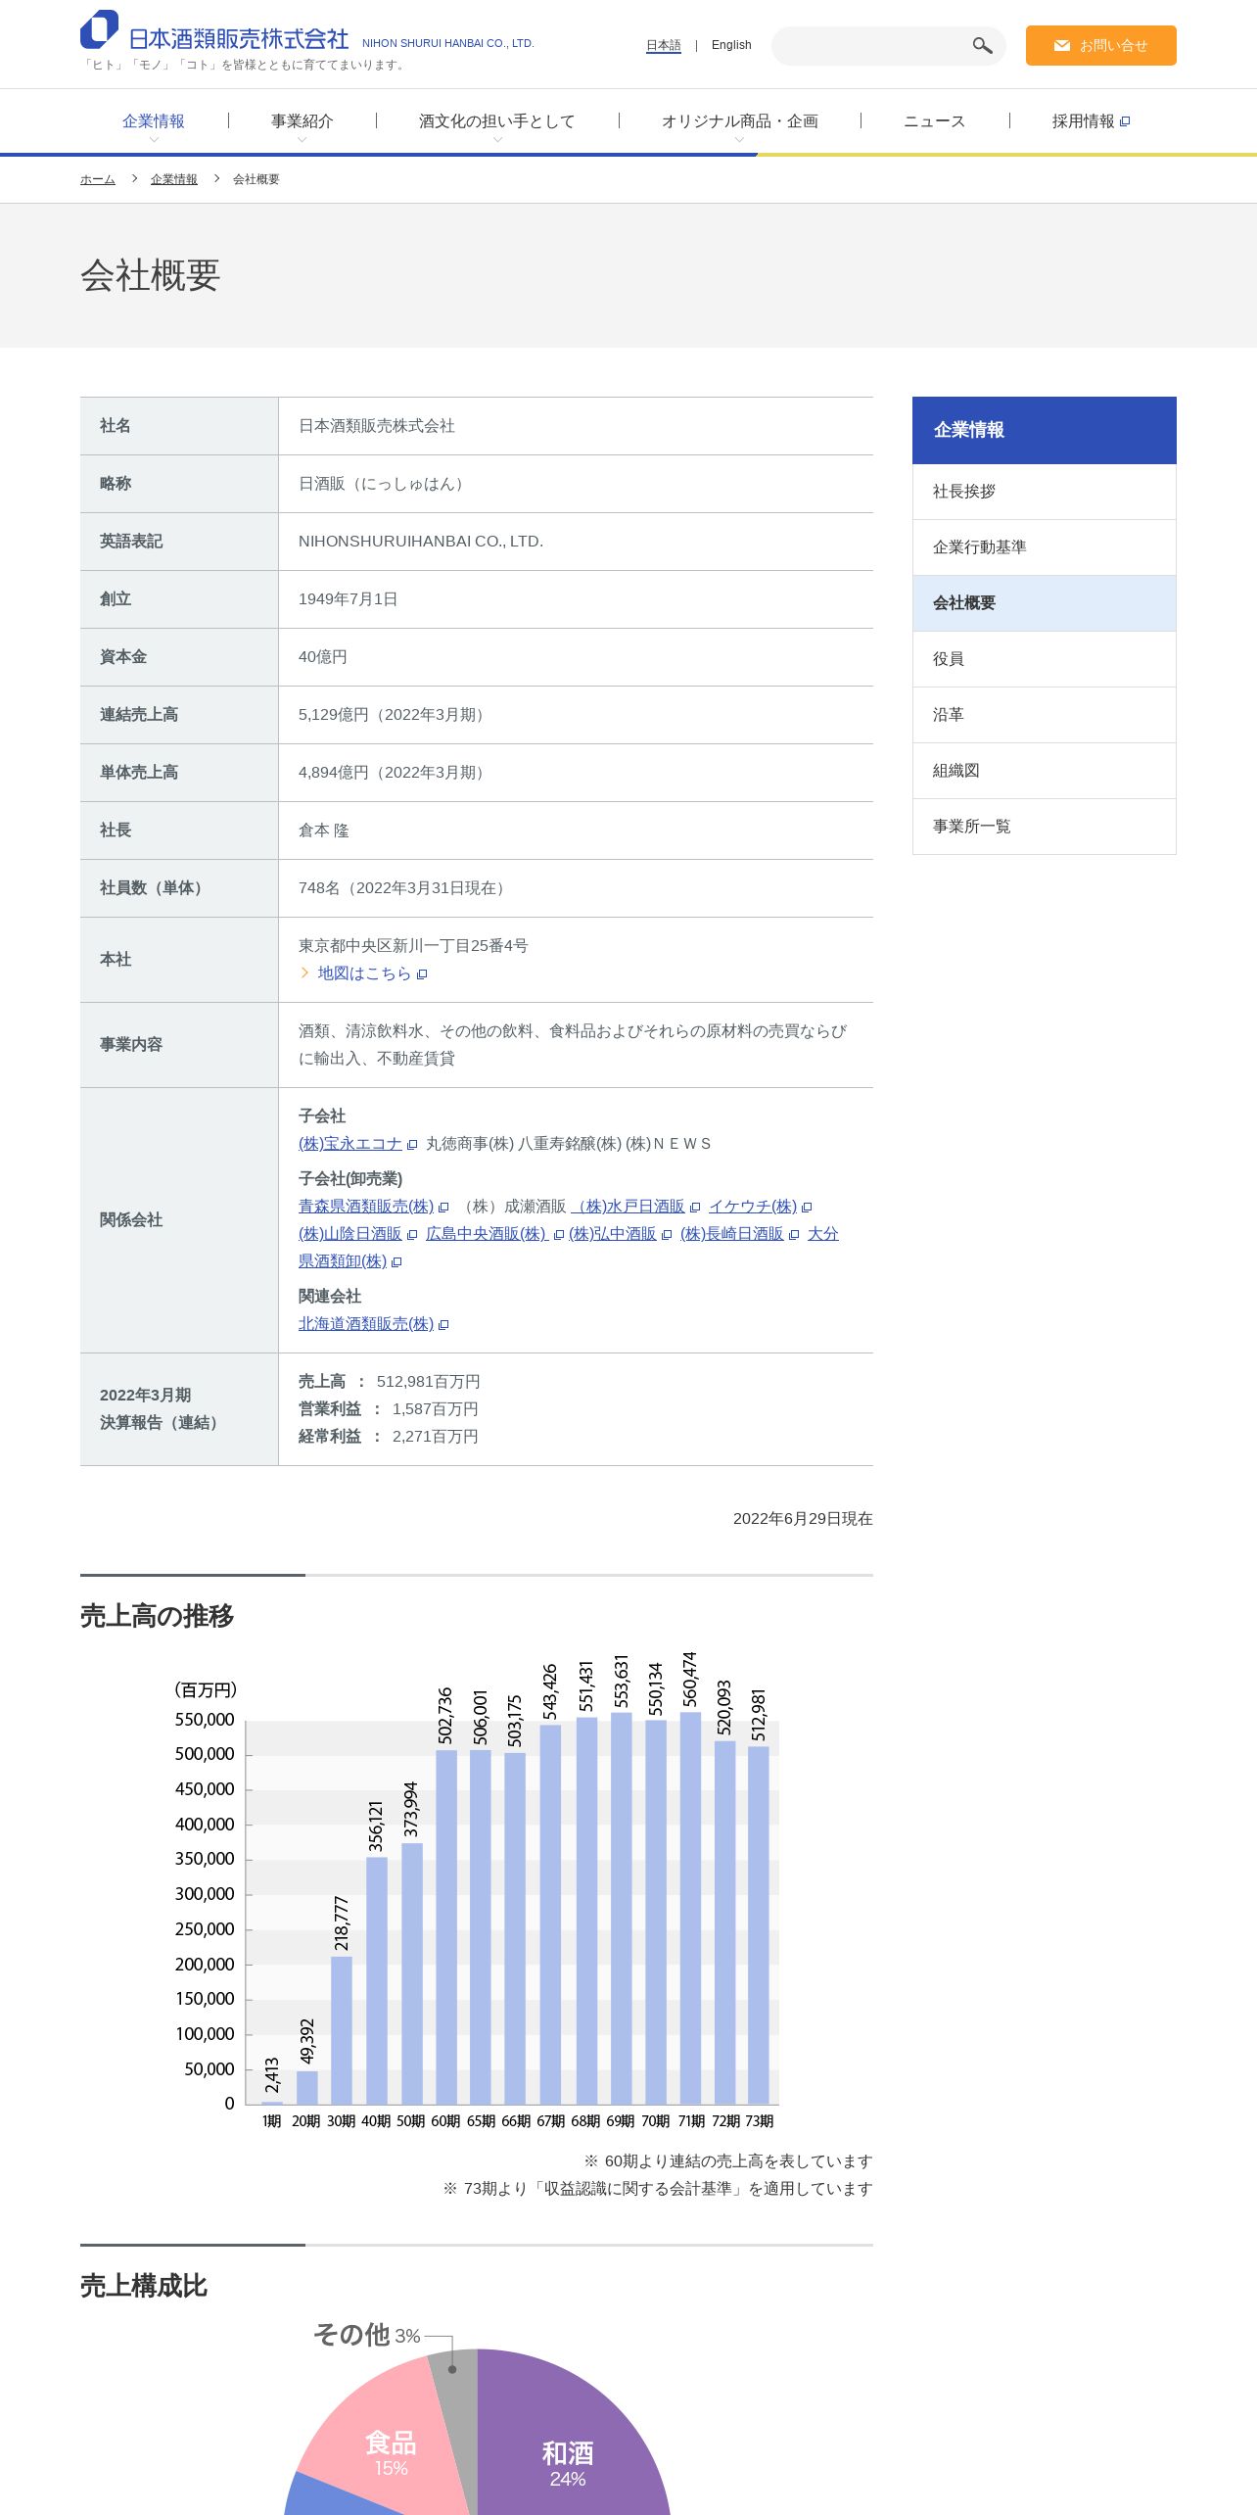Select 日本語 language link
Viewport: 1257px width, 2515px height.
(663, 45)
